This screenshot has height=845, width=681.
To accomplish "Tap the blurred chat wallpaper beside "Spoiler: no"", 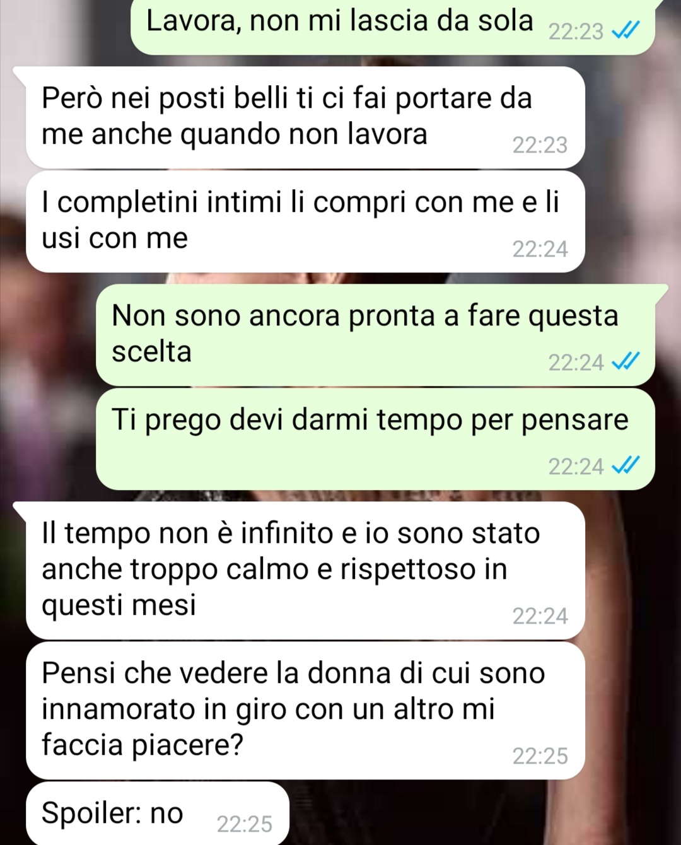I will (x=486, y=813).
